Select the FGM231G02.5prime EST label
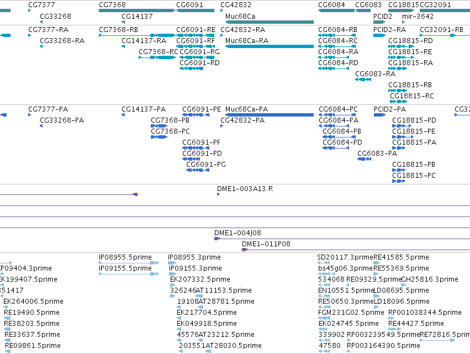This screenshot has width=470, height=354. click(x=351, y=313)
